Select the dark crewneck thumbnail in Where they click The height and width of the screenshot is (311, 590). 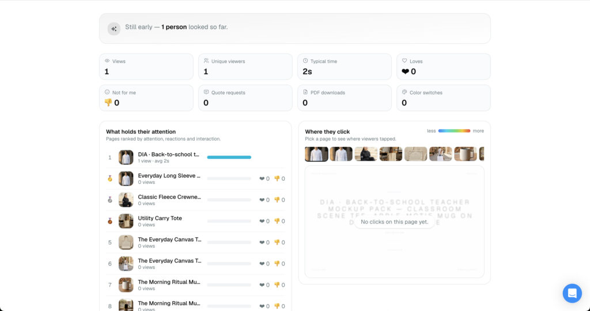pos(366,154)
